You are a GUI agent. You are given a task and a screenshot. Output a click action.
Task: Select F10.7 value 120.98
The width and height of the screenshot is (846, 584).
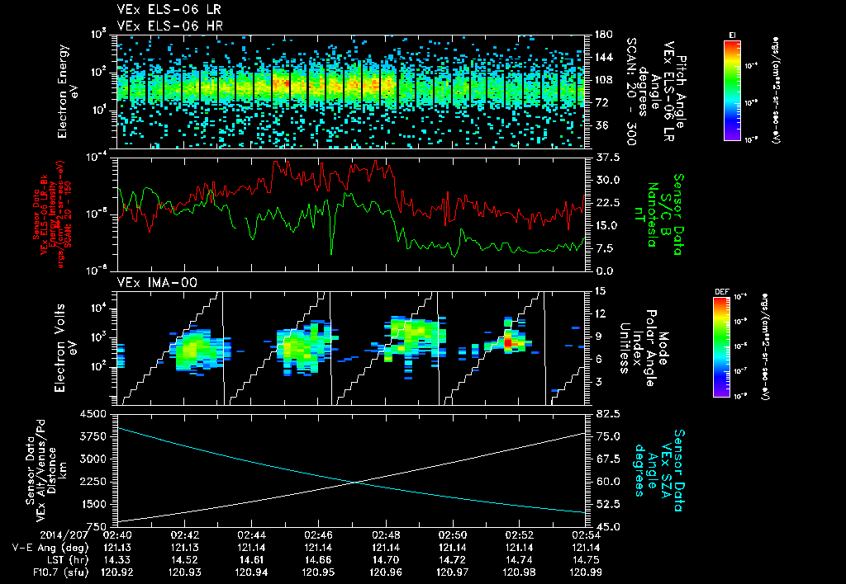coord(519,572)
